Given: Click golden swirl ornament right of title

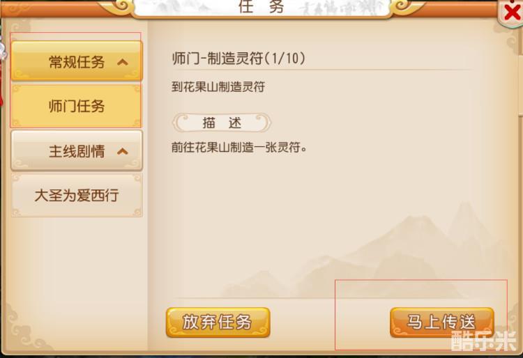Looking at the screenshot, I should point(404,7).
